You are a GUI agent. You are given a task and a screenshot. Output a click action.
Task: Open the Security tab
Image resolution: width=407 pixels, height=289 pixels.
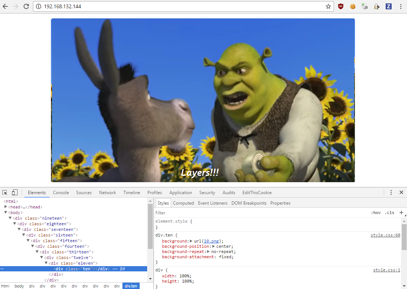click(207, 193)
